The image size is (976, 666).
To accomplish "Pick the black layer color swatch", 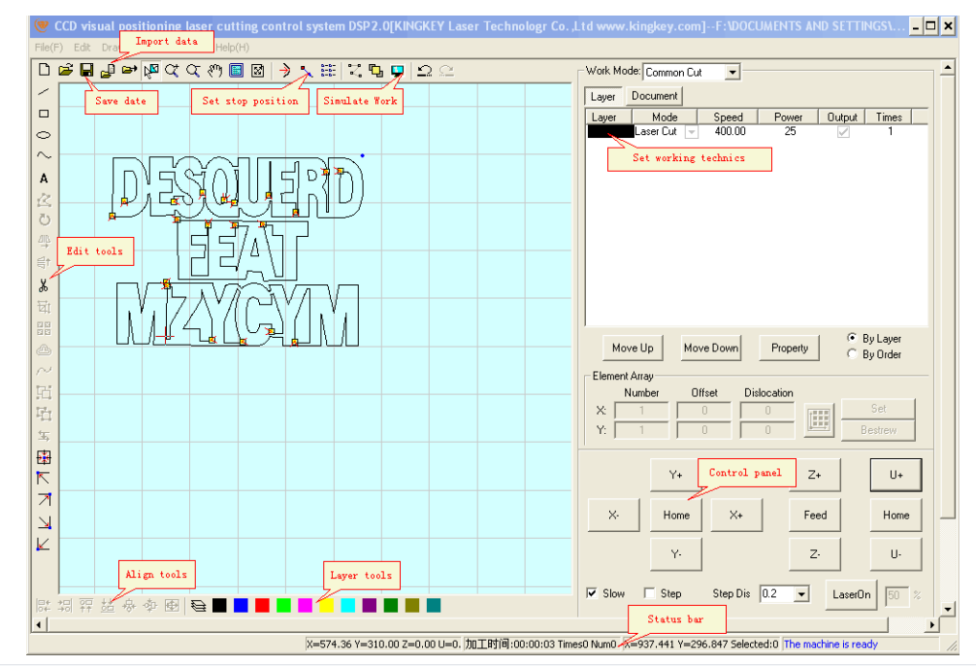I will coord(219,606).
